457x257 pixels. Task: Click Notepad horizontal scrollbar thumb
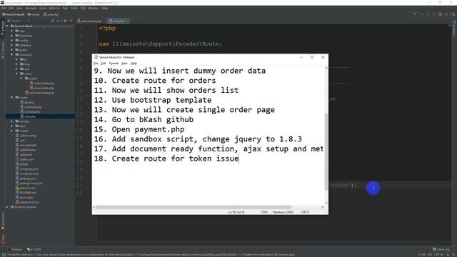(x=194, y=207)
